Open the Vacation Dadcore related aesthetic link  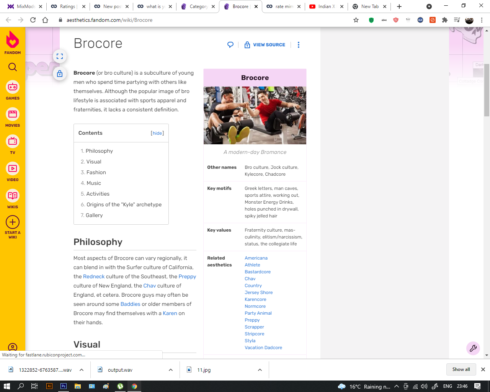263,348
